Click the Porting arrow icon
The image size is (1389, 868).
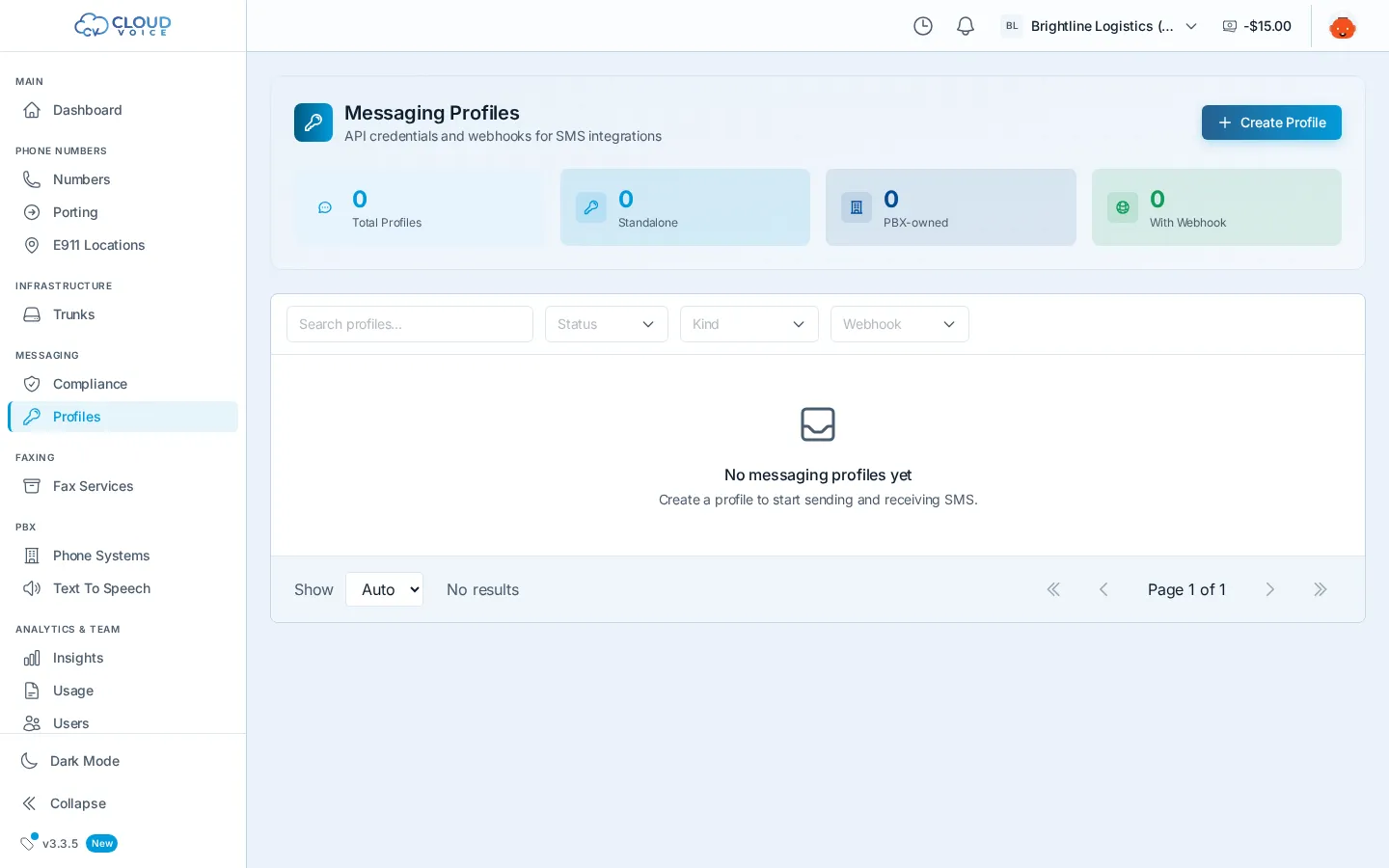(x=32, y=212)
